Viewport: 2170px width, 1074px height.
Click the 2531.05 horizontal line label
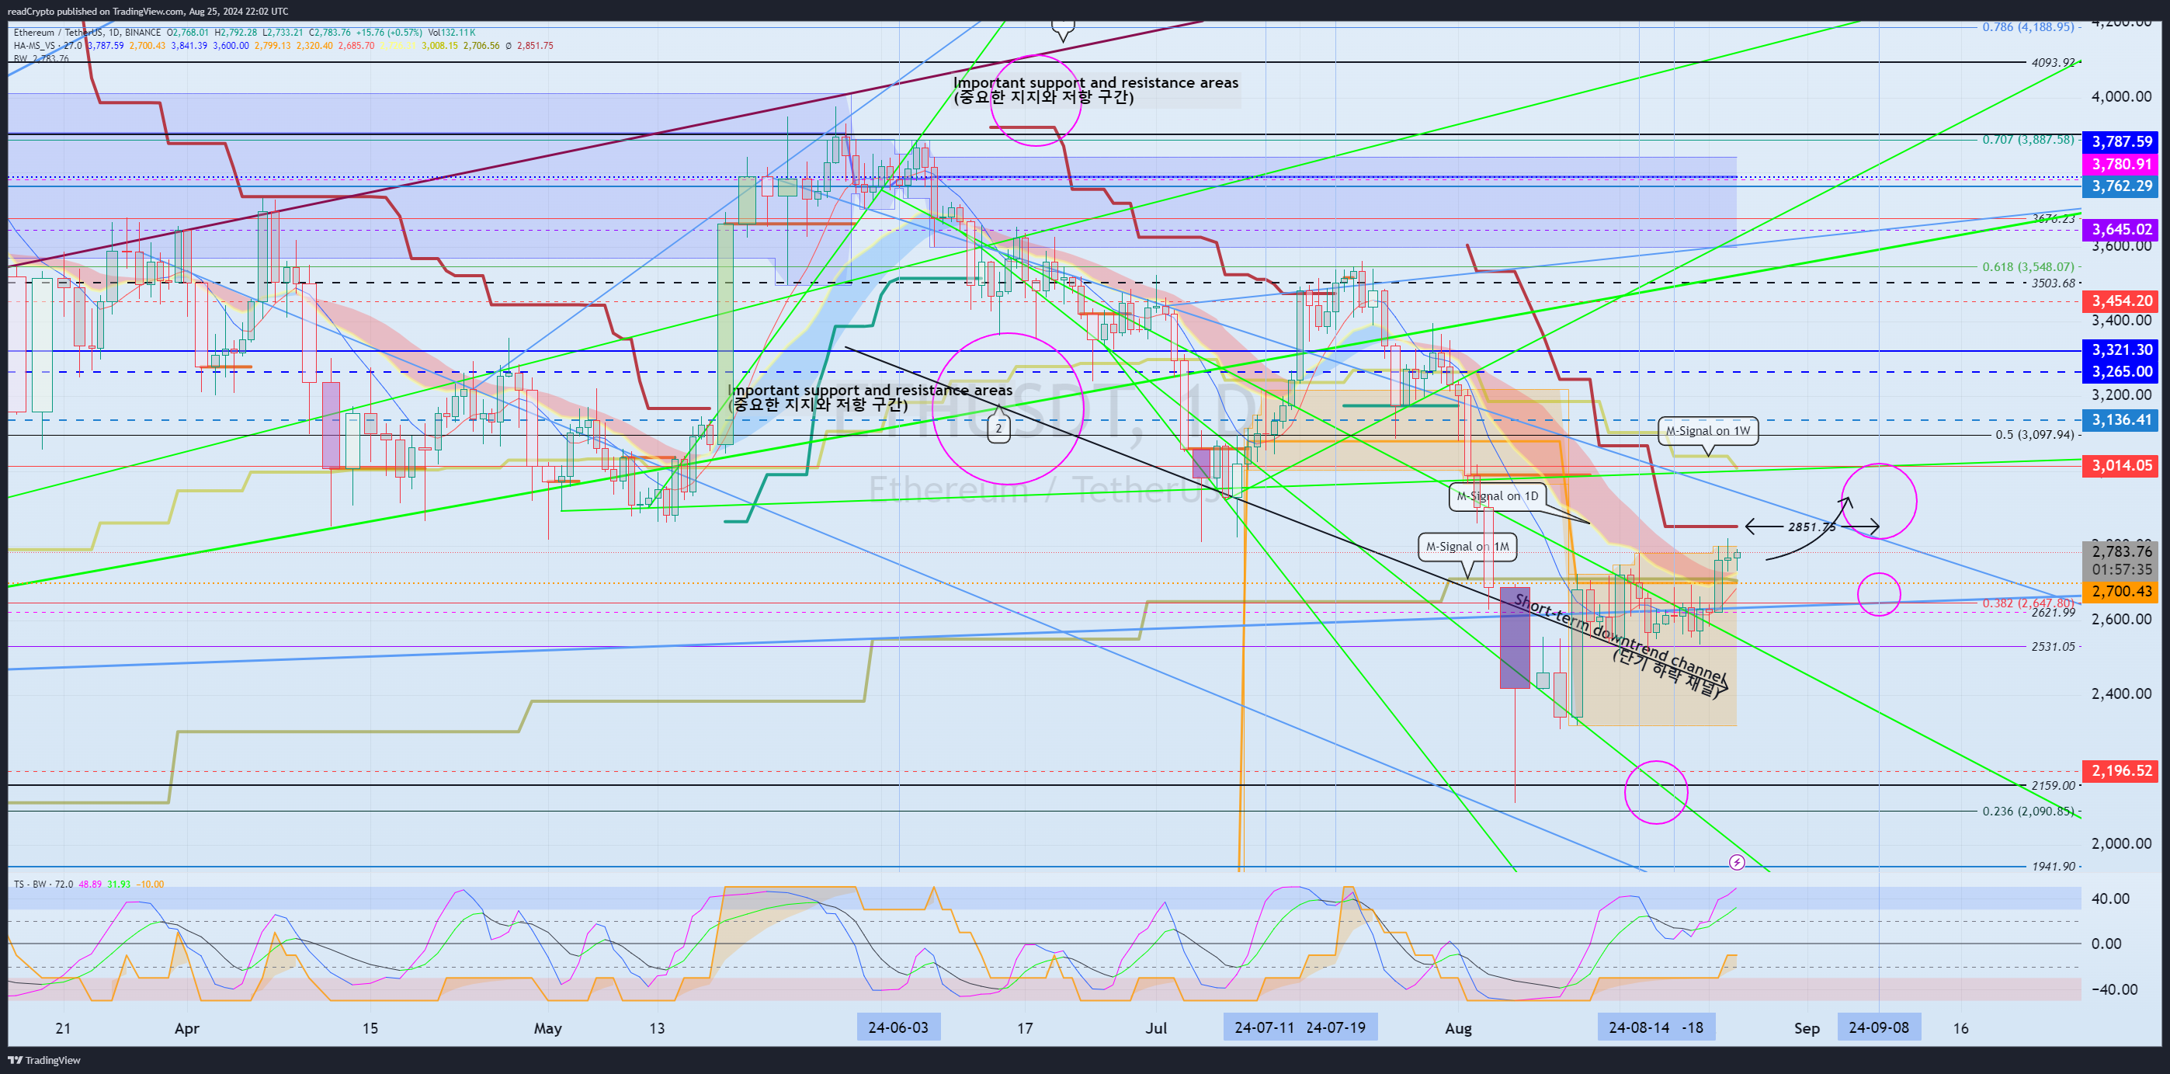click(x=2053, y=647)
